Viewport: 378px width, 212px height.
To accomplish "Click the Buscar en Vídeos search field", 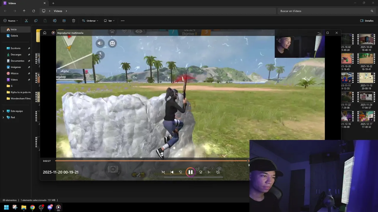I will coord(326,11).
